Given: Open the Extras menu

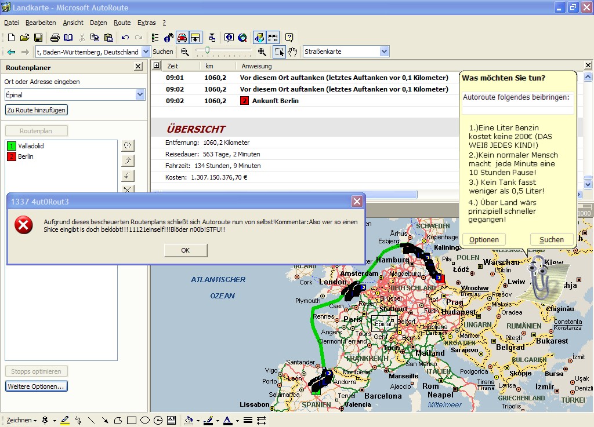Looking at the screenshot, I should point(147,23).
